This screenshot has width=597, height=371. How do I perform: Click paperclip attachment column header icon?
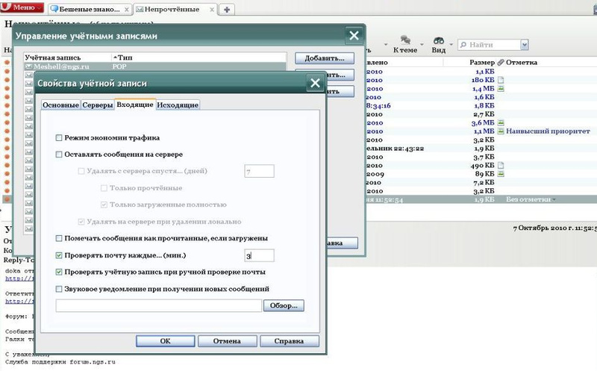coord(501,62)
